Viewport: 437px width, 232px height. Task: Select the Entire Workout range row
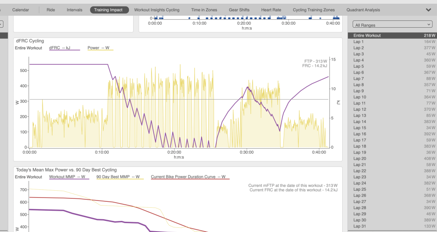[x=393, y=35]
